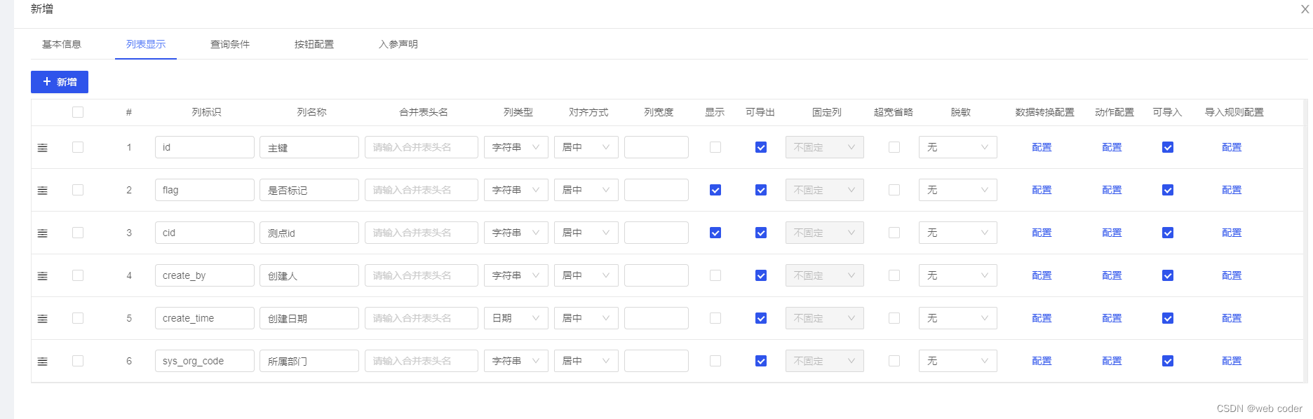Click the drag handle icon of the sys_org_code row

[x=43, y=362]
